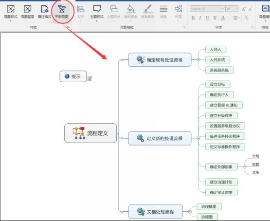Viewport: 270px width, 221px height.
Task: Select topic 定义新的处理流程
Action: 160,138
